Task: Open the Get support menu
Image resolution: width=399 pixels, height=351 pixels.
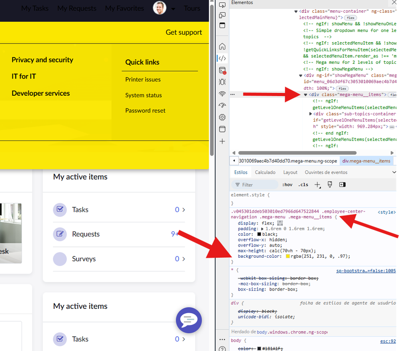Action: pos(184,32)
